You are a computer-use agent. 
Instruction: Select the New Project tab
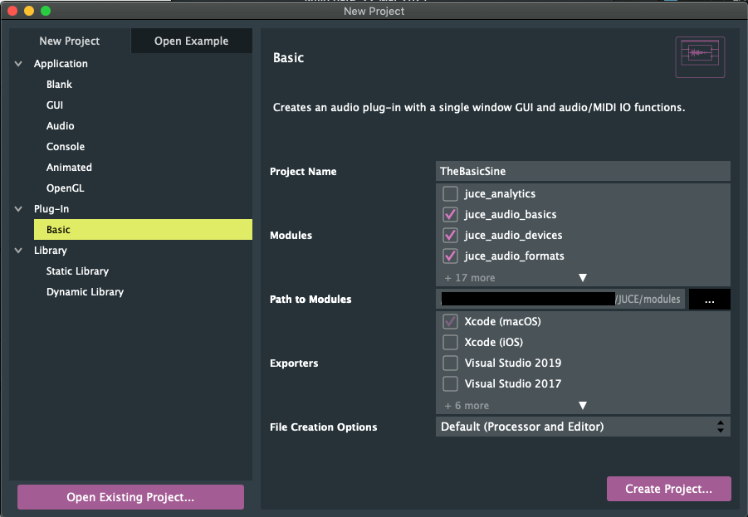[x=70, y=41]
